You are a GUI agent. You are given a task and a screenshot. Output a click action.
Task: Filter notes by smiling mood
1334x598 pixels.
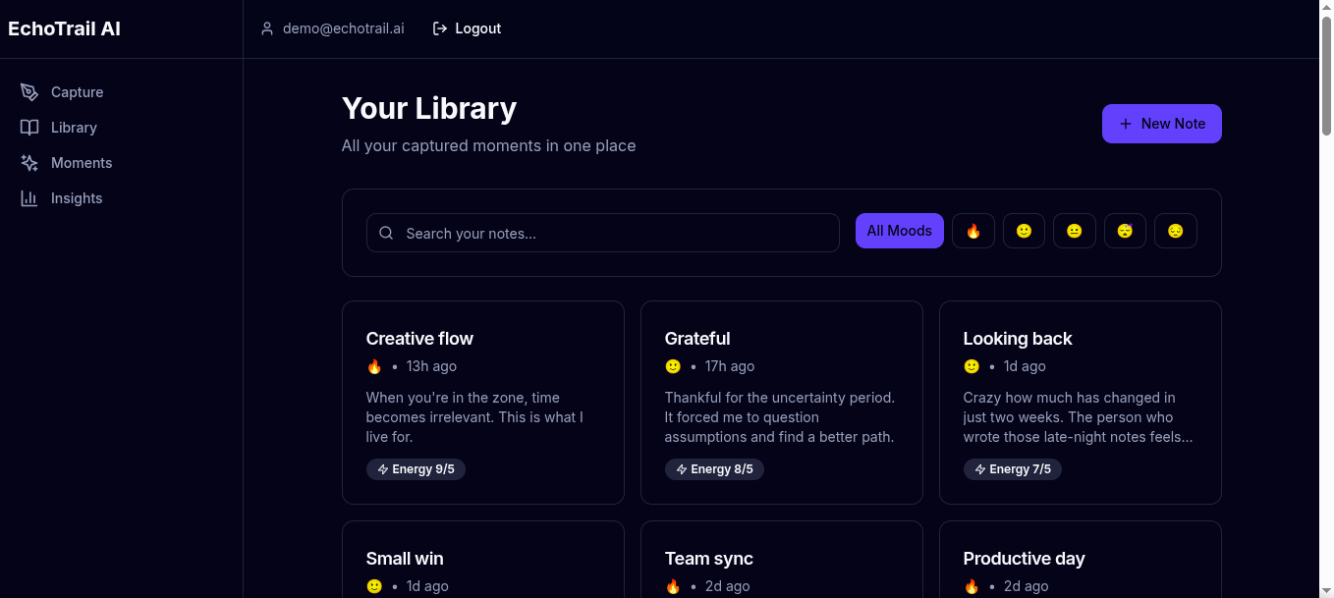coord(1024,231)
